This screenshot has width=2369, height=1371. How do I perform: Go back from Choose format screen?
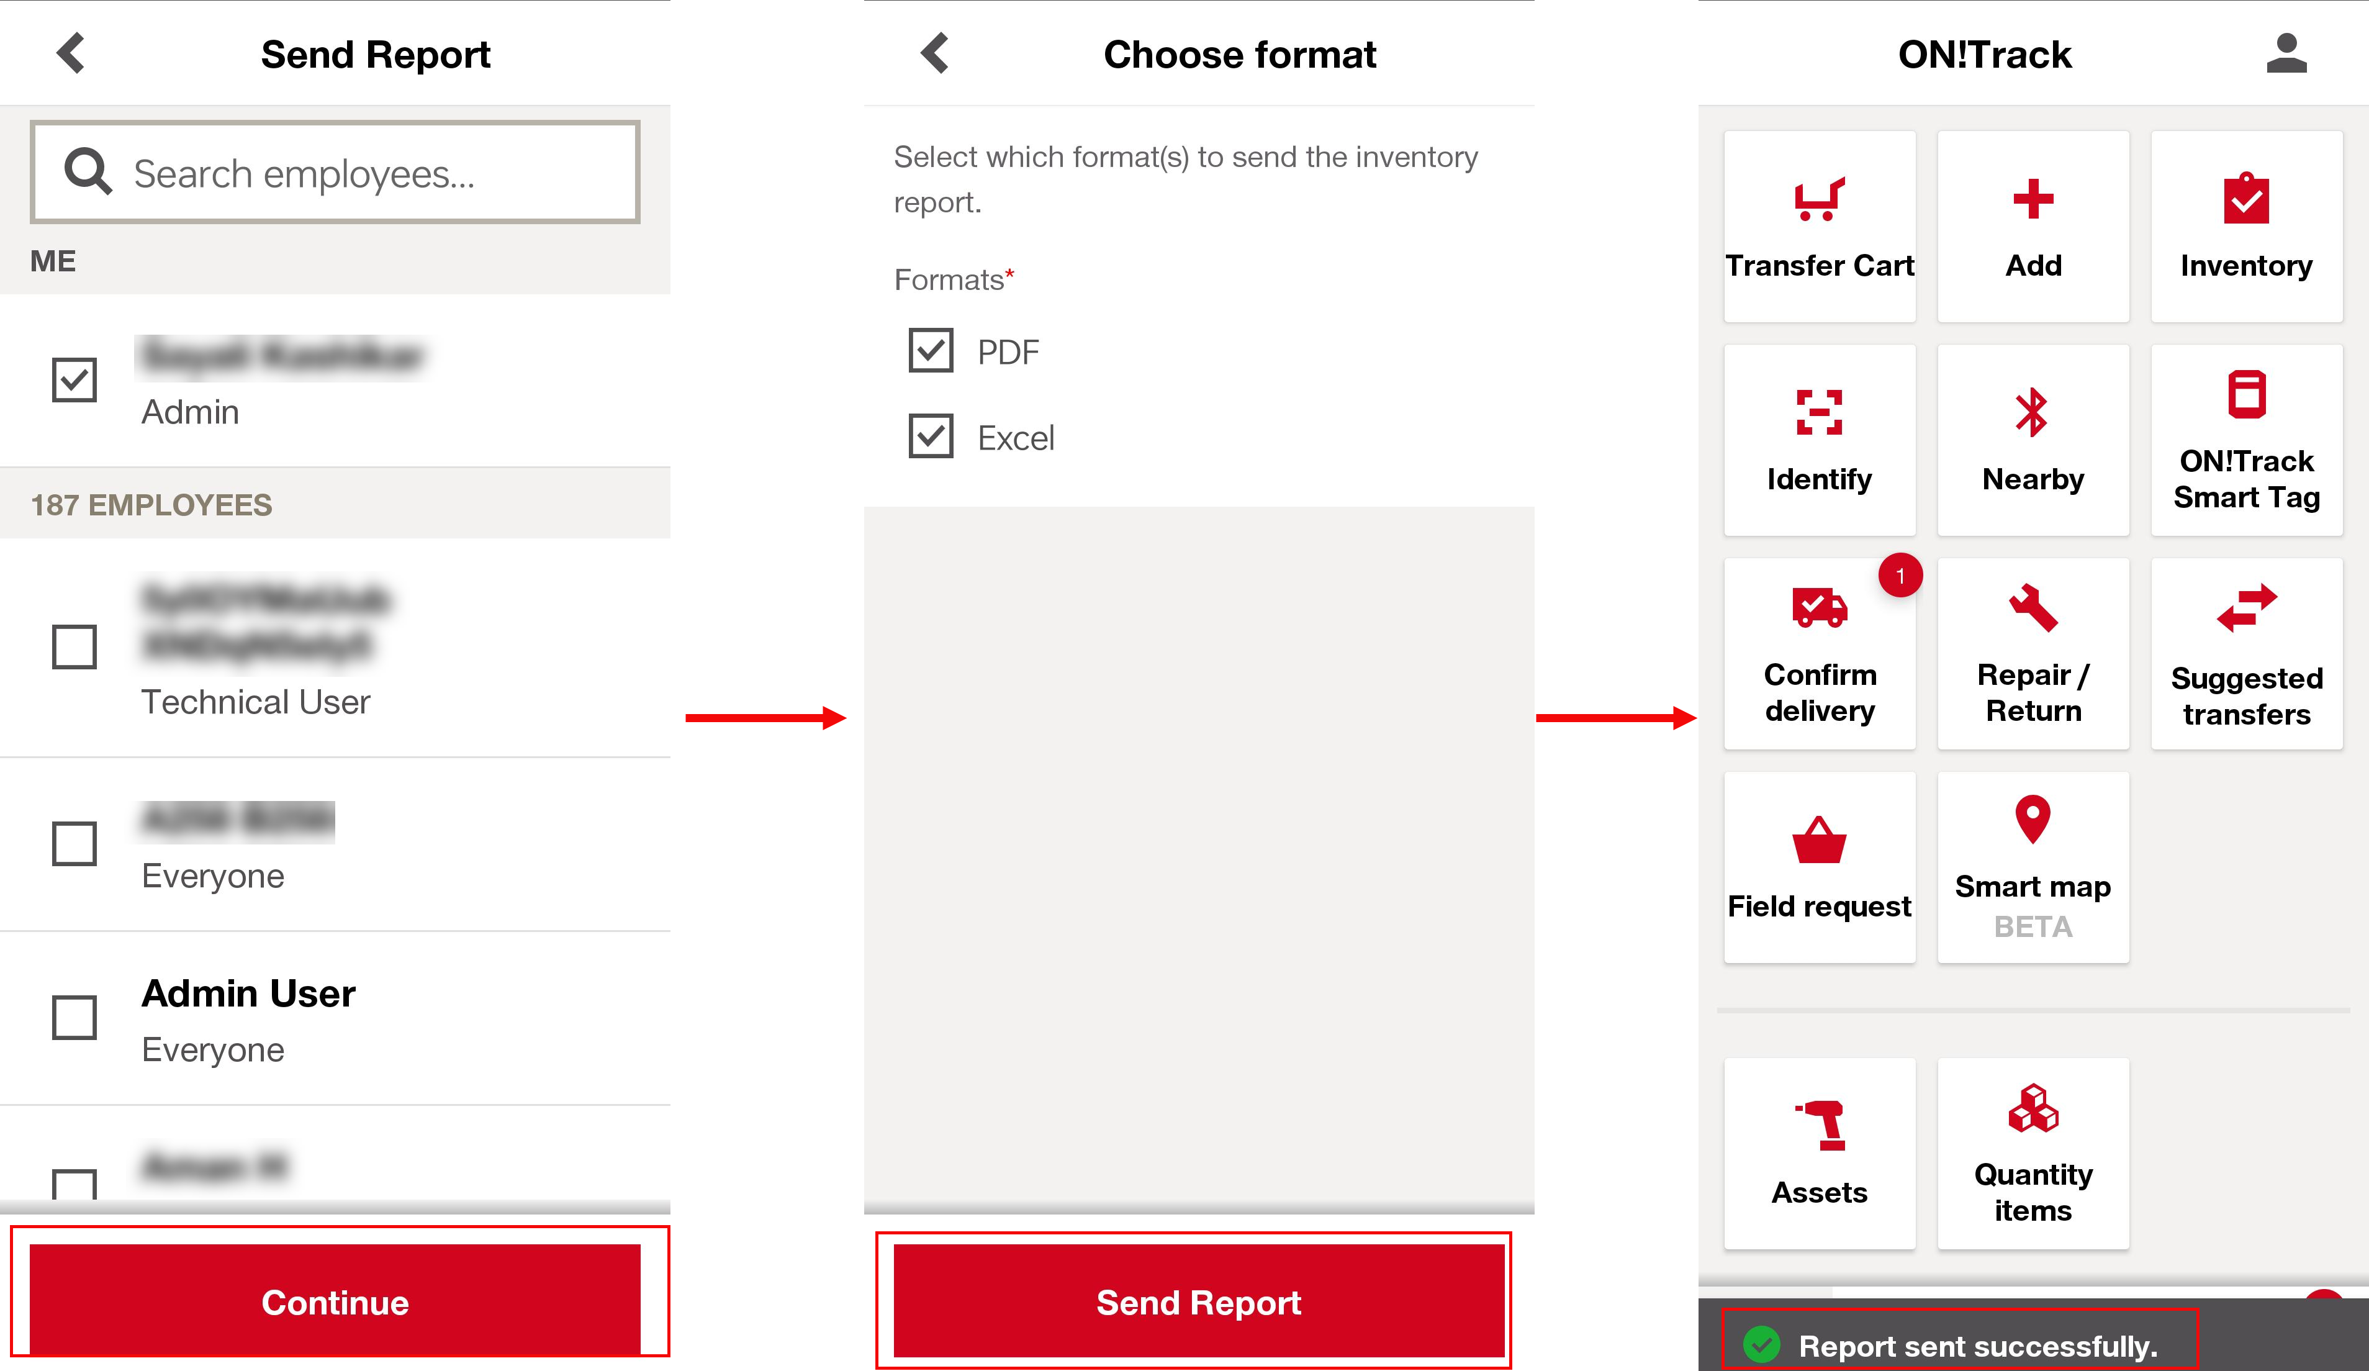pyautogui.click(x=934, y=53)
